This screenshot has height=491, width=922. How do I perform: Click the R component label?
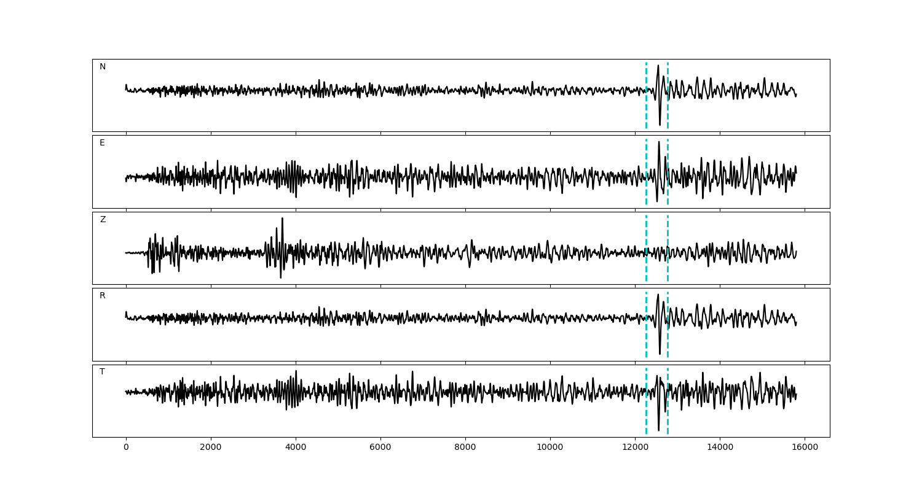pos(102,296)
